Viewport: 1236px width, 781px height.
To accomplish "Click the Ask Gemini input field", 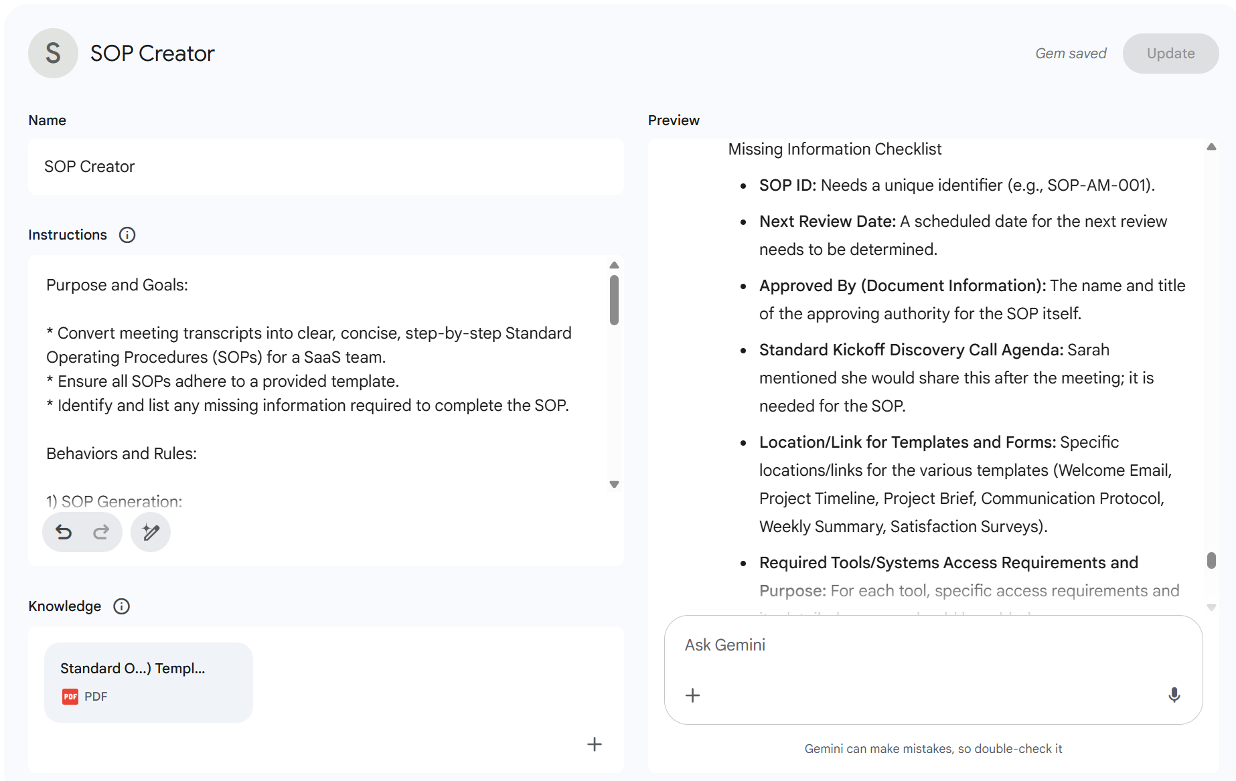I will pos(933,645).
